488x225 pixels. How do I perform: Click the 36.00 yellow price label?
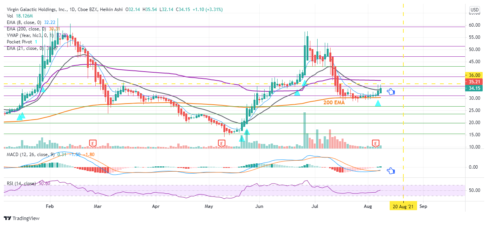pyautogui.click(x=474, y=75)
